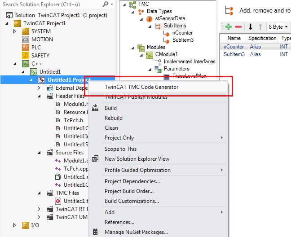Open the Project Only submenu

tap(158, 138)
